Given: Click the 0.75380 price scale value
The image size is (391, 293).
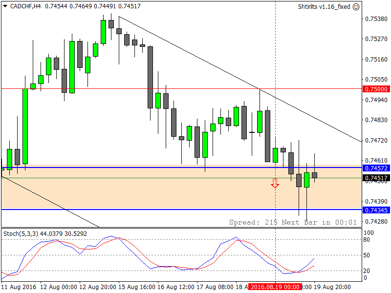Looking at the screenshot, I should click(x=376, y=19).
